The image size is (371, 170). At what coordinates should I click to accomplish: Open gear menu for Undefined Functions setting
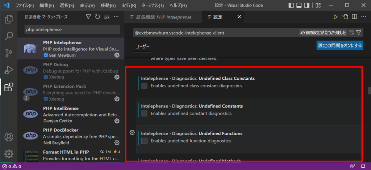point(132,133)
